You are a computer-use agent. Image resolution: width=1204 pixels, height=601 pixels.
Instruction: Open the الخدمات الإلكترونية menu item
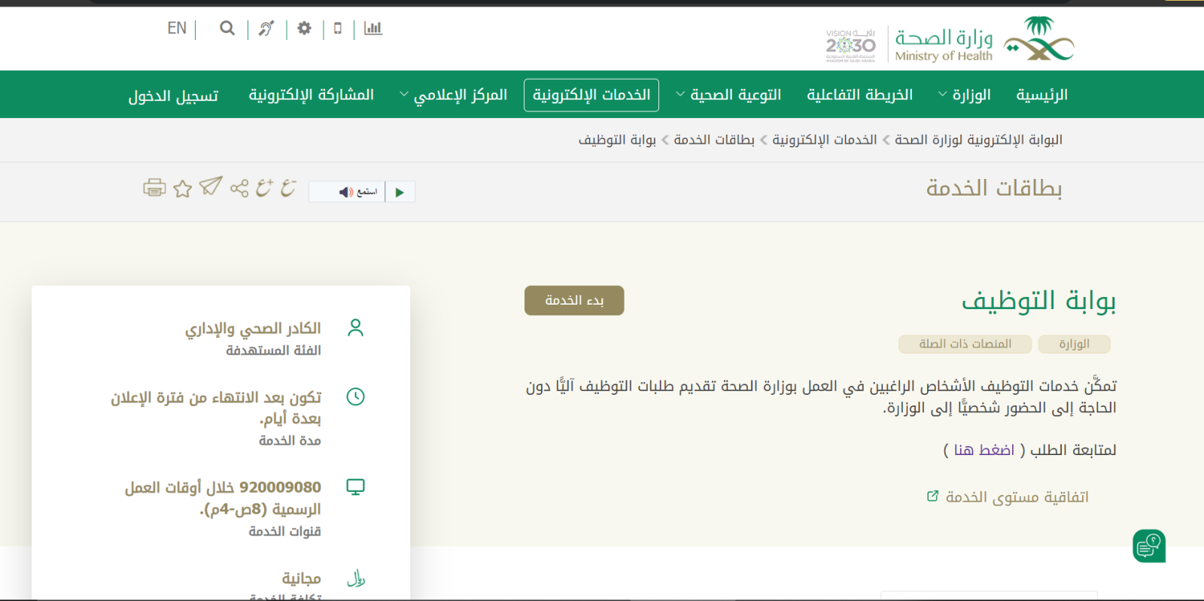[591, 95]
